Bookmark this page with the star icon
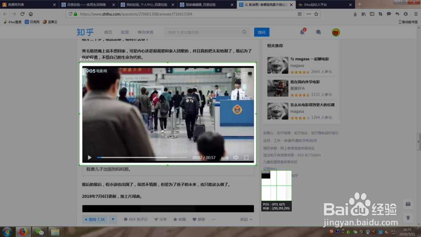The image size is (421, 237). click(316, 14)
